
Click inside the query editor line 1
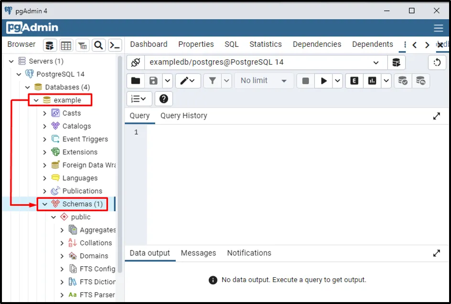coord(287,132)
